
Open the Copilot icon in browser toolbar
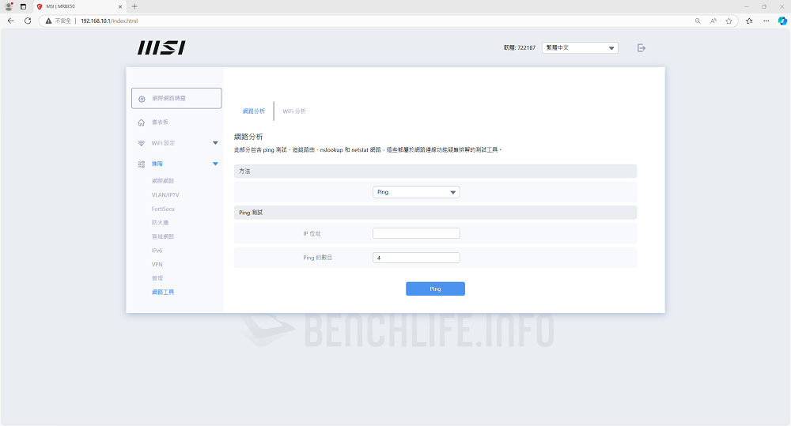782,21
